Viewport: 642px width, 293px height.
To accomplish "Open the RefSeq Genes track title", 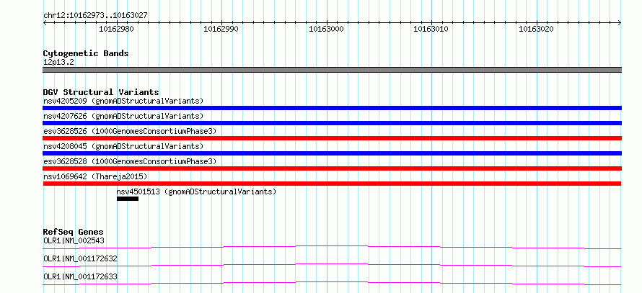I will (x=74, y=232).
